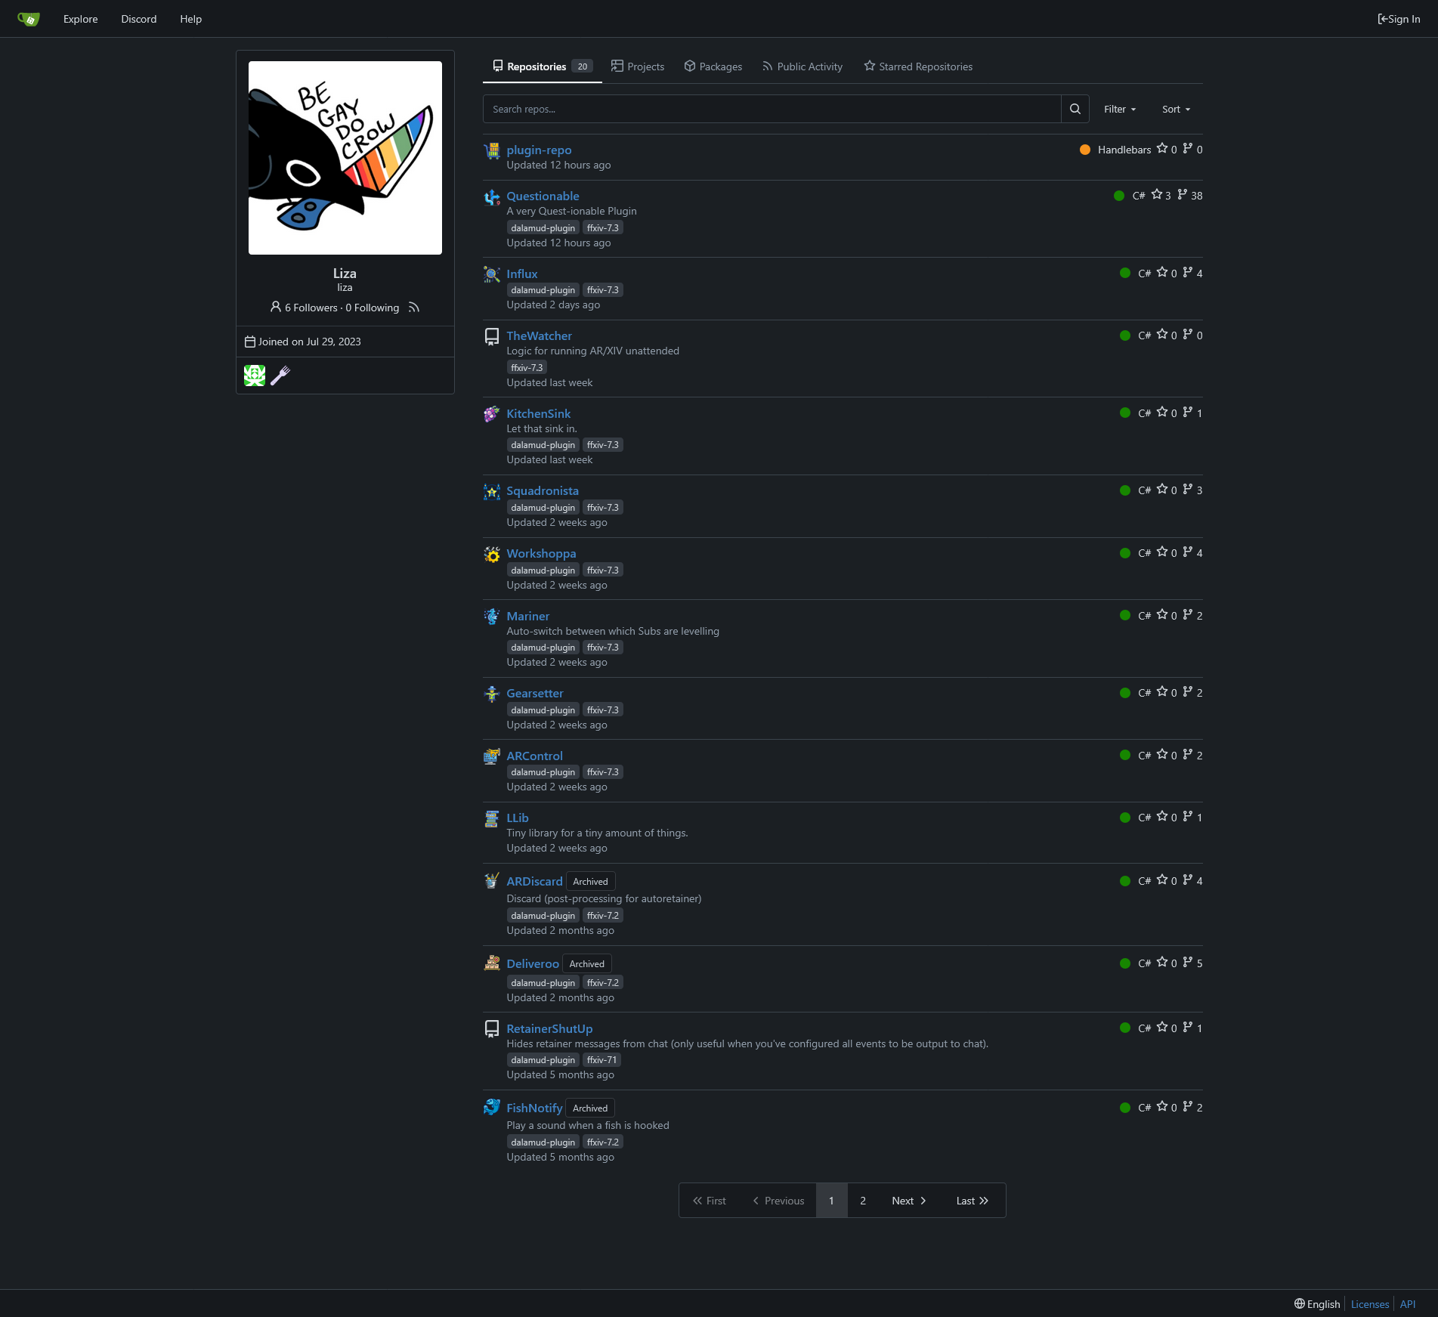This screenshot has height=1317, width=1438.
Task: Go to page 2
Action: tap(863, 1201)
